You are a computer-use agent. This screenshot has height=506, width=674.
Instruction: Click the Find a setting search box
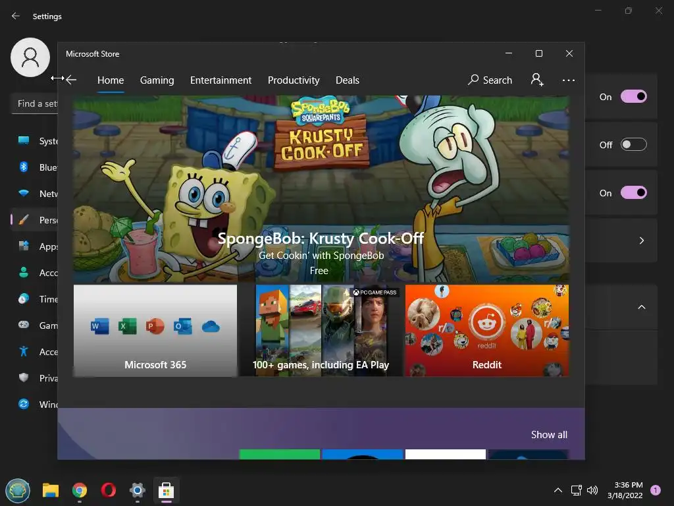pos(34,103)
